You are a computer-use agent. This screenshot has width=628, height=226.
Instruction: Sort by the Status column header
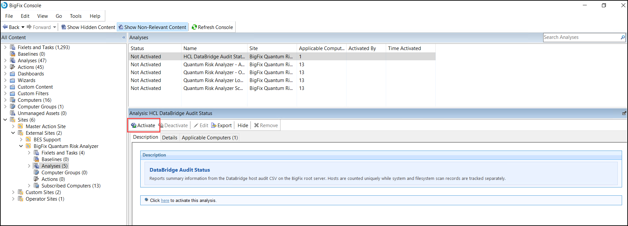coord(155,48)
